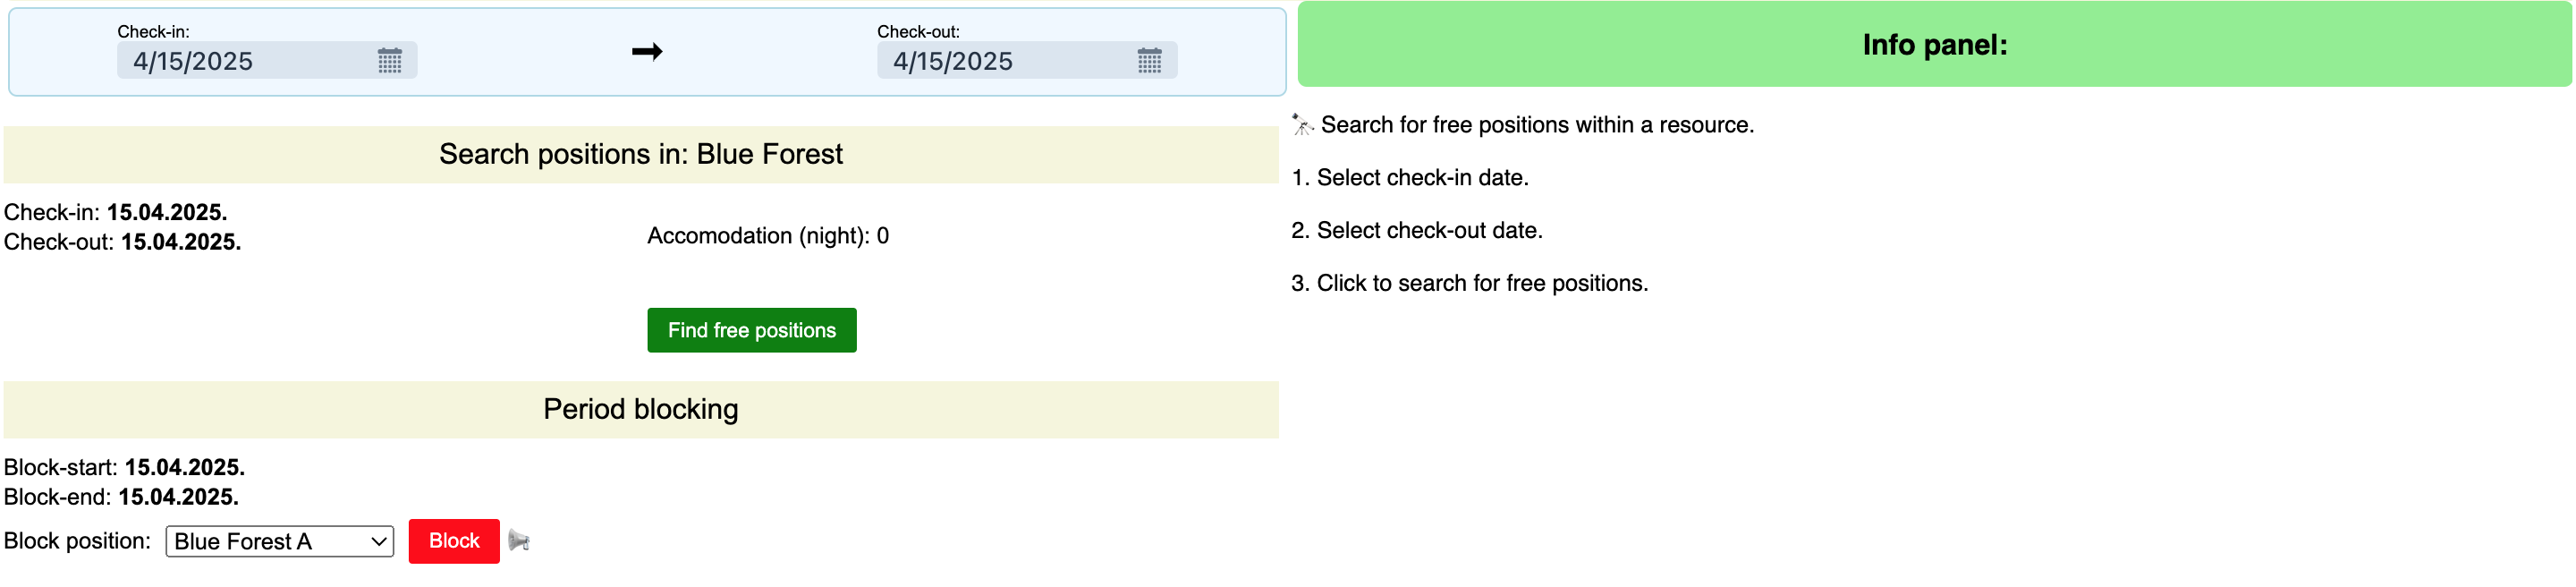Click the bold Check-out date summary text

coord(181,242)
